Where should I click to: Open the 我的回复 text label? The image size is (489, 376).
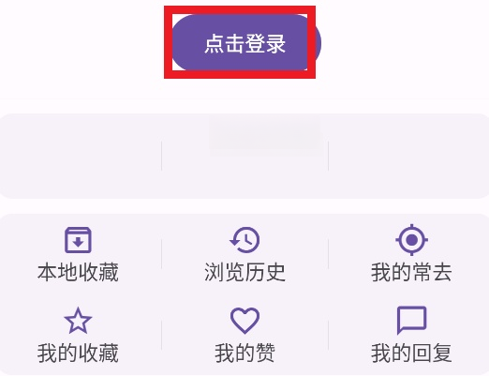(411, 353)
